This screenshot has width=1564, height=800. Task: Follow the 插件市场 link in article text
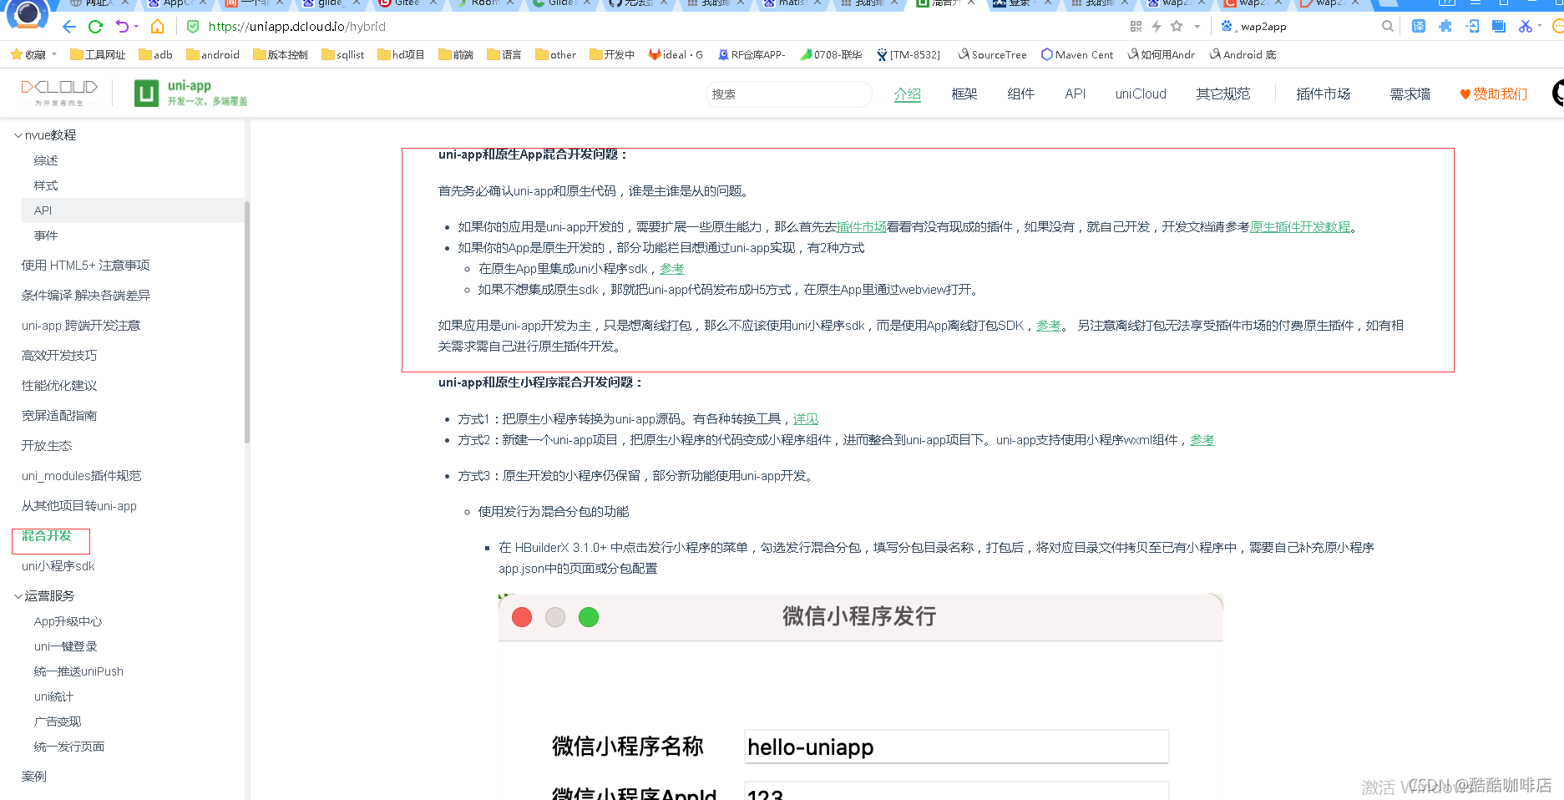click(862, 227)
